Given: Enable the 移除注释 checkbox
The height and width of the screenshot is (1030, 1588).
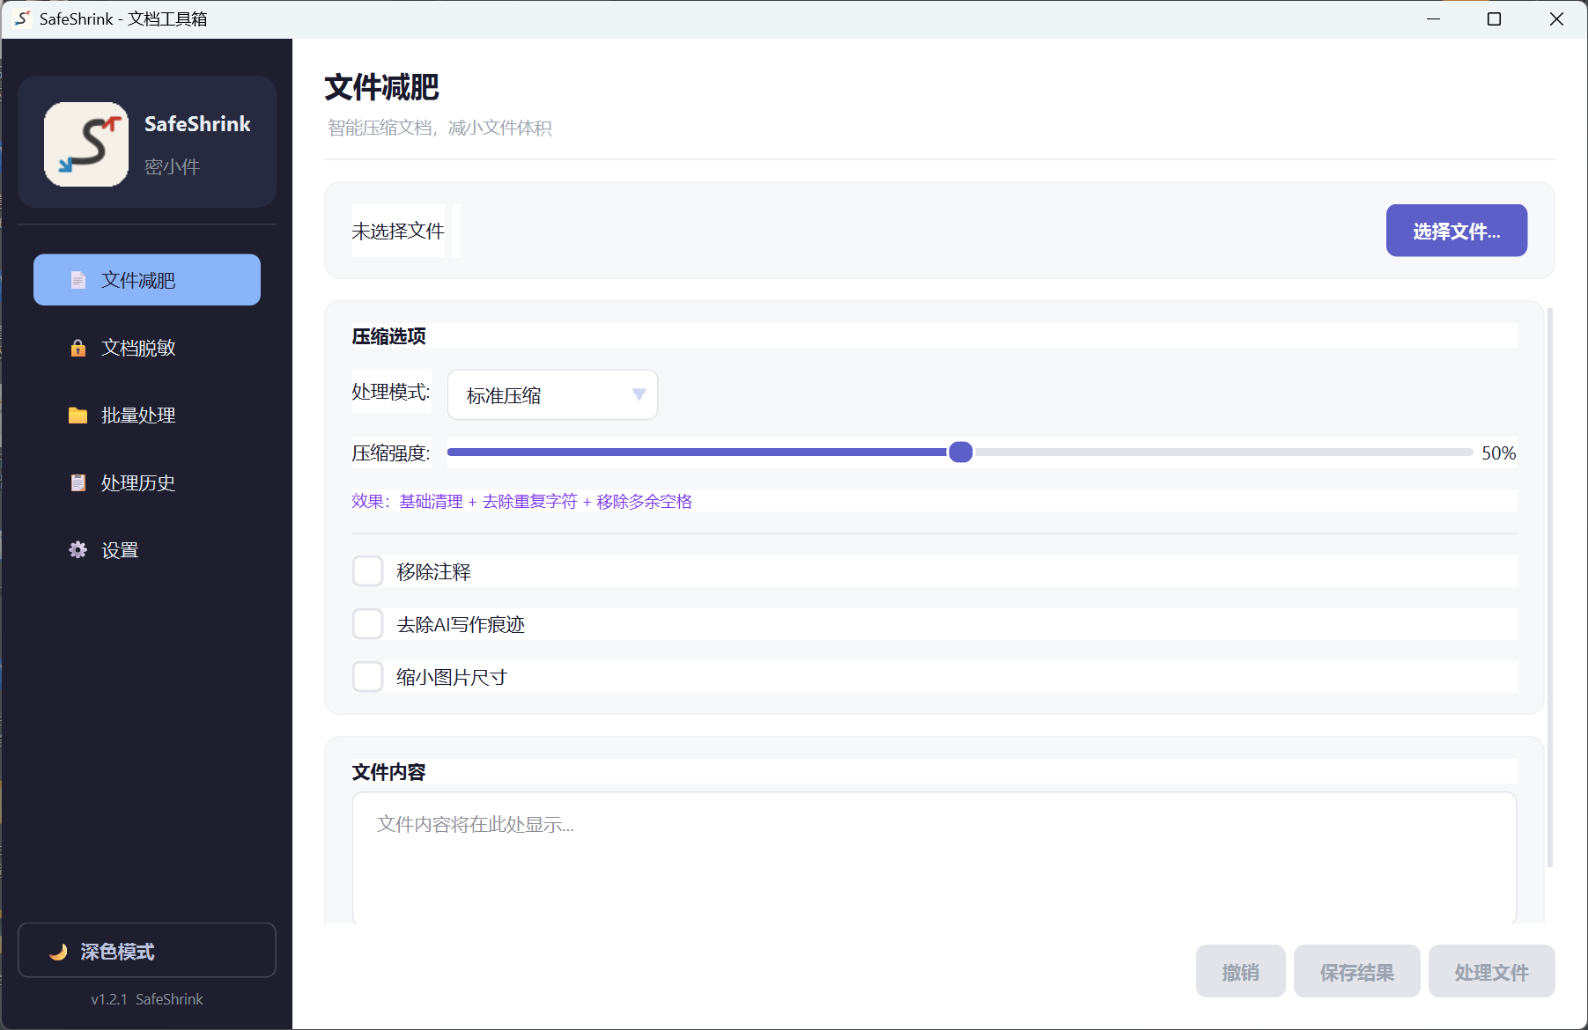Looking at the screenshot, I should pyautogui.click(x=368, y=571).
